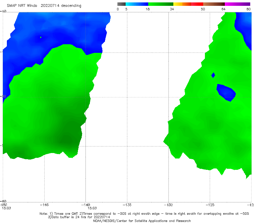Click the latitude label '-60' at bottom left

pyautogui.click(x=3, y=201)
